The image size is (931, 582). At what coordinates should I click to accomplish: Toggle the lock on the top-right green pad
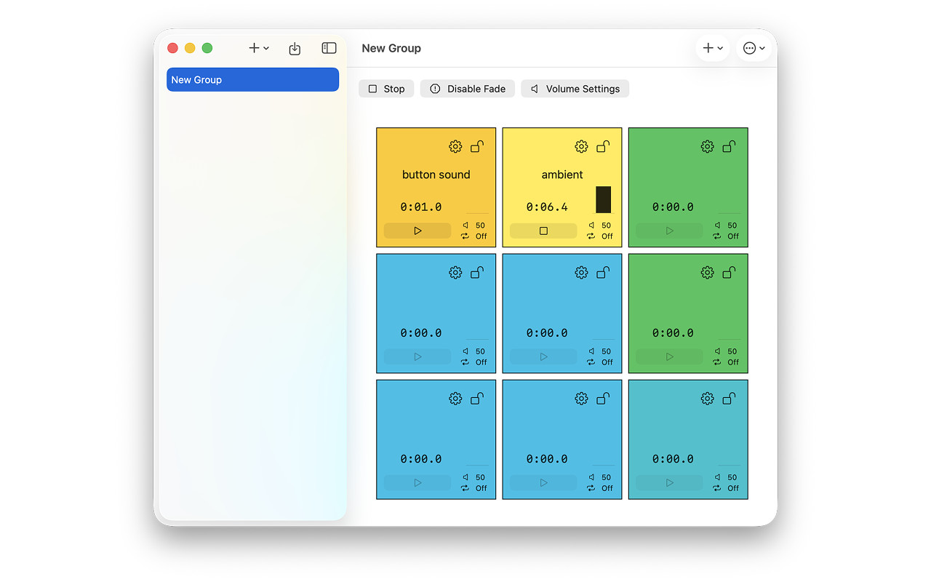729,146
